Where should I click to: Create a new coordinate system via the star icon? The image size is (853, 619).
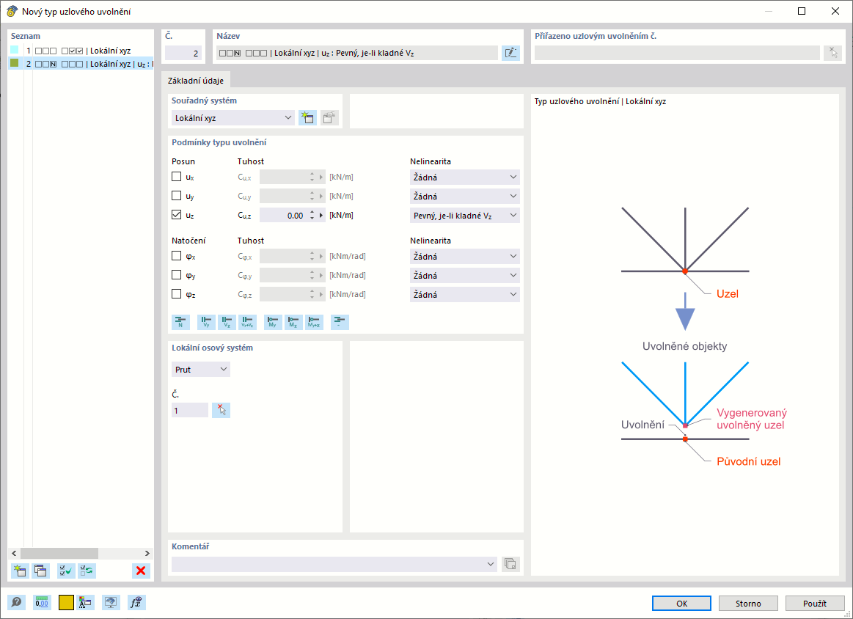pyautogui.click(x=307, y=118)
